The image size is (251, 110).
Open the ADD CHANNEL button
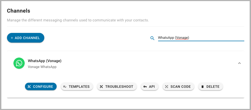[x=26, y=38]
